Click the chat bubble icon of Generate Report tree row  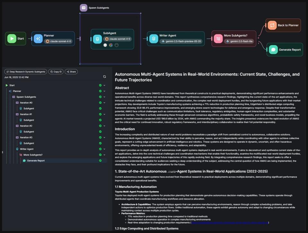tap(24, 161)
